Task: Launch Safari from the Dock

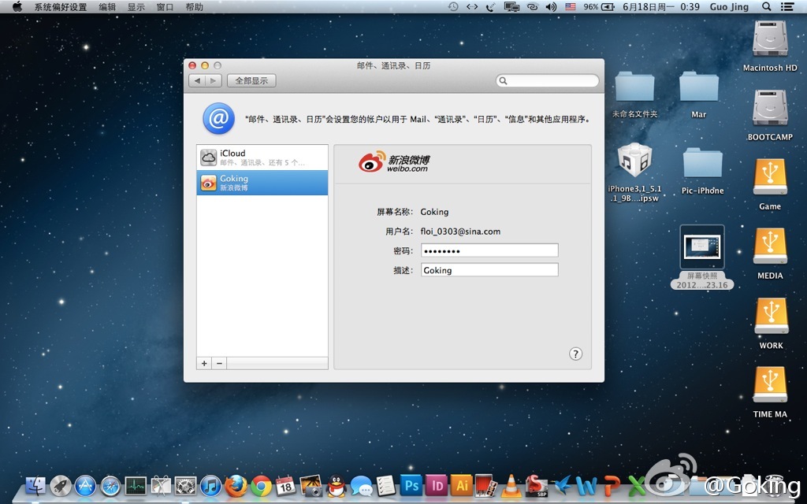Action: pos(110,485)
